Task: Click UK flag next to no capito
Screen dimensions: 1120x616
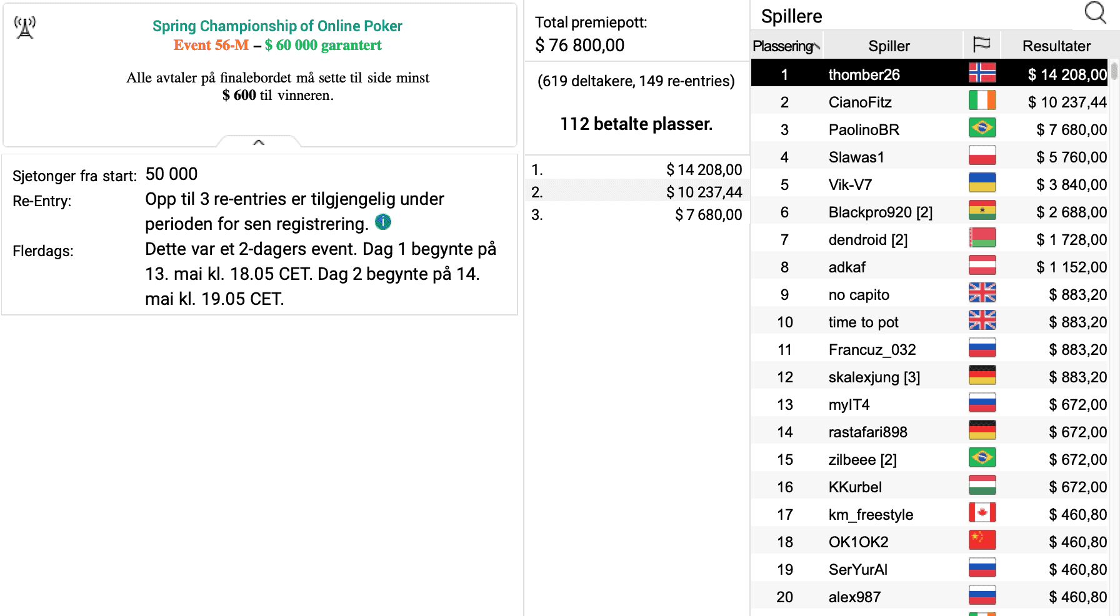Action: coord(982,293)
